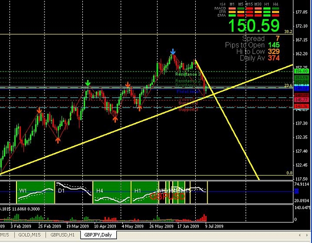Click the 4 May 2009 date label

coord(132,226)
